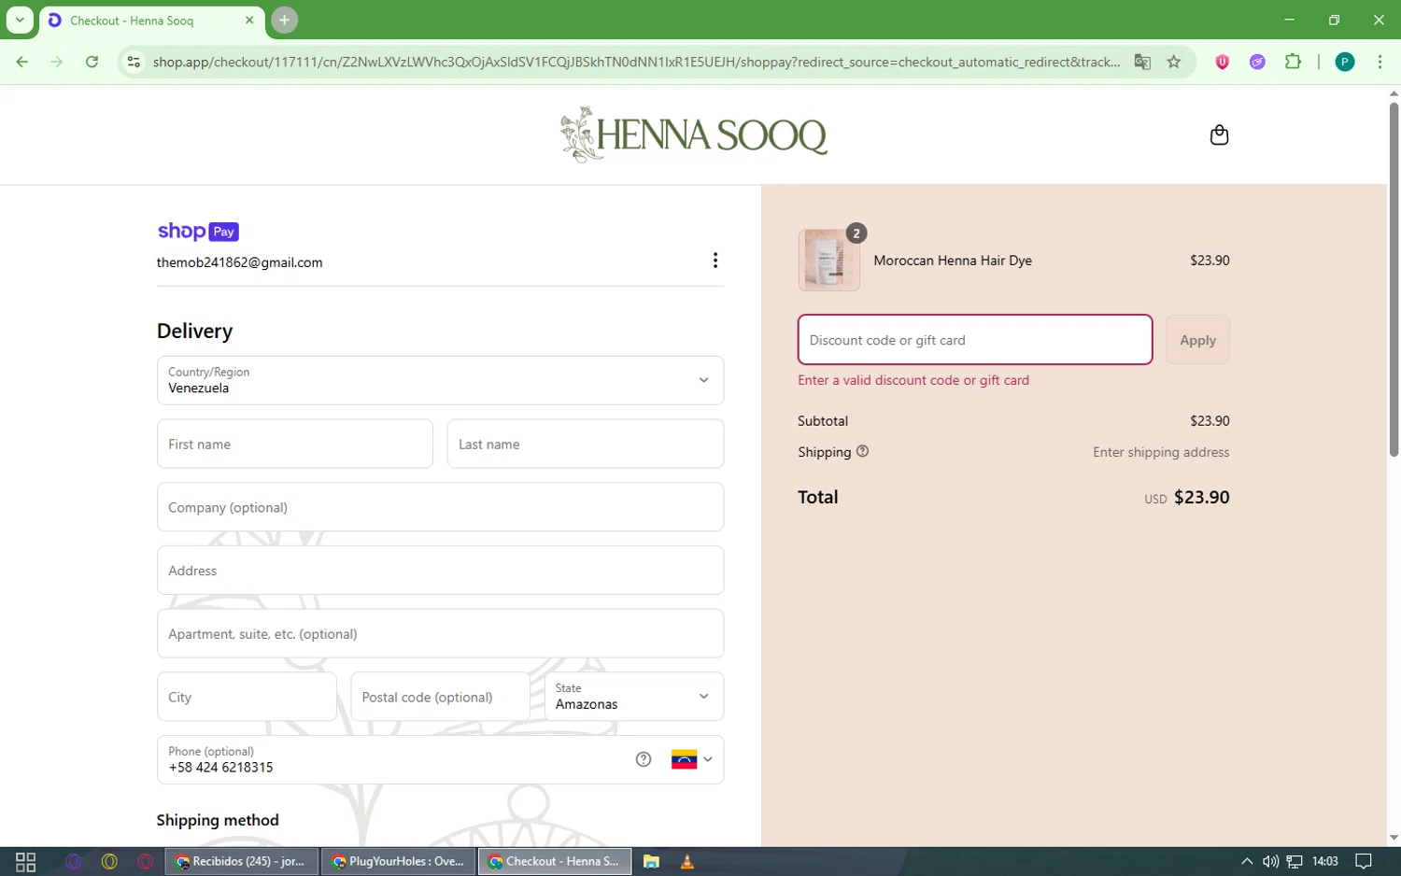1401x876 pixels.
Task: Click the Discount code or gift card field
Action: click(975, 340)
